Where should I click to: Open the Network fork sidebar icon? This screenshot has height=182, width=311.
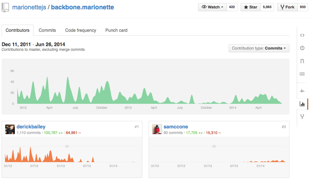pyautogui.click(x=302, y=117)
